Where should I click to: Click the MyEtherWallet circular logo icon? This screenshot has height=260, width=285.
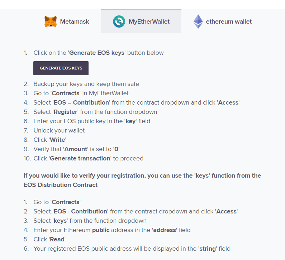click(x=119, y=21)
